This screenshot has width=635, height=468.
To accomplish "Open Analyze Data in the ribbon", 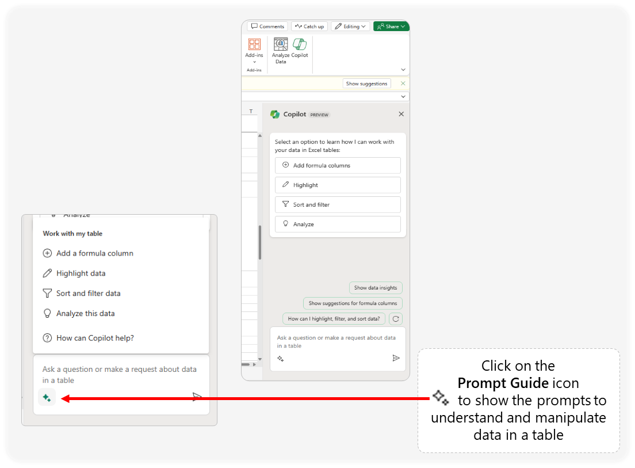I will tap(281, 50).
